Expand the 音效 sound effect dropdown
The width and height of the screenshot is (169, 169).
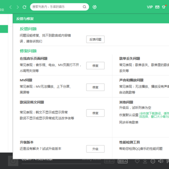(x=123, y=161)
